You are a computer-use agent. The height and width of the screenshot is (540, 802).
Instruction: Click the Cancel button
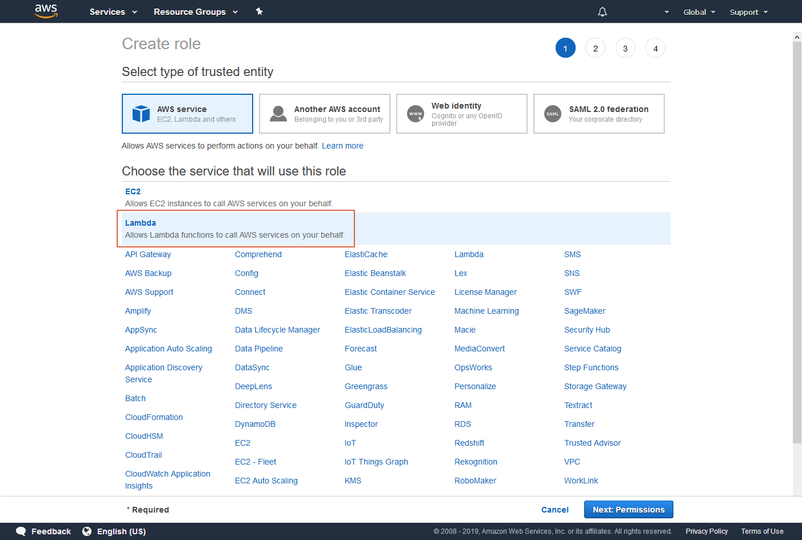pos(555,510)
